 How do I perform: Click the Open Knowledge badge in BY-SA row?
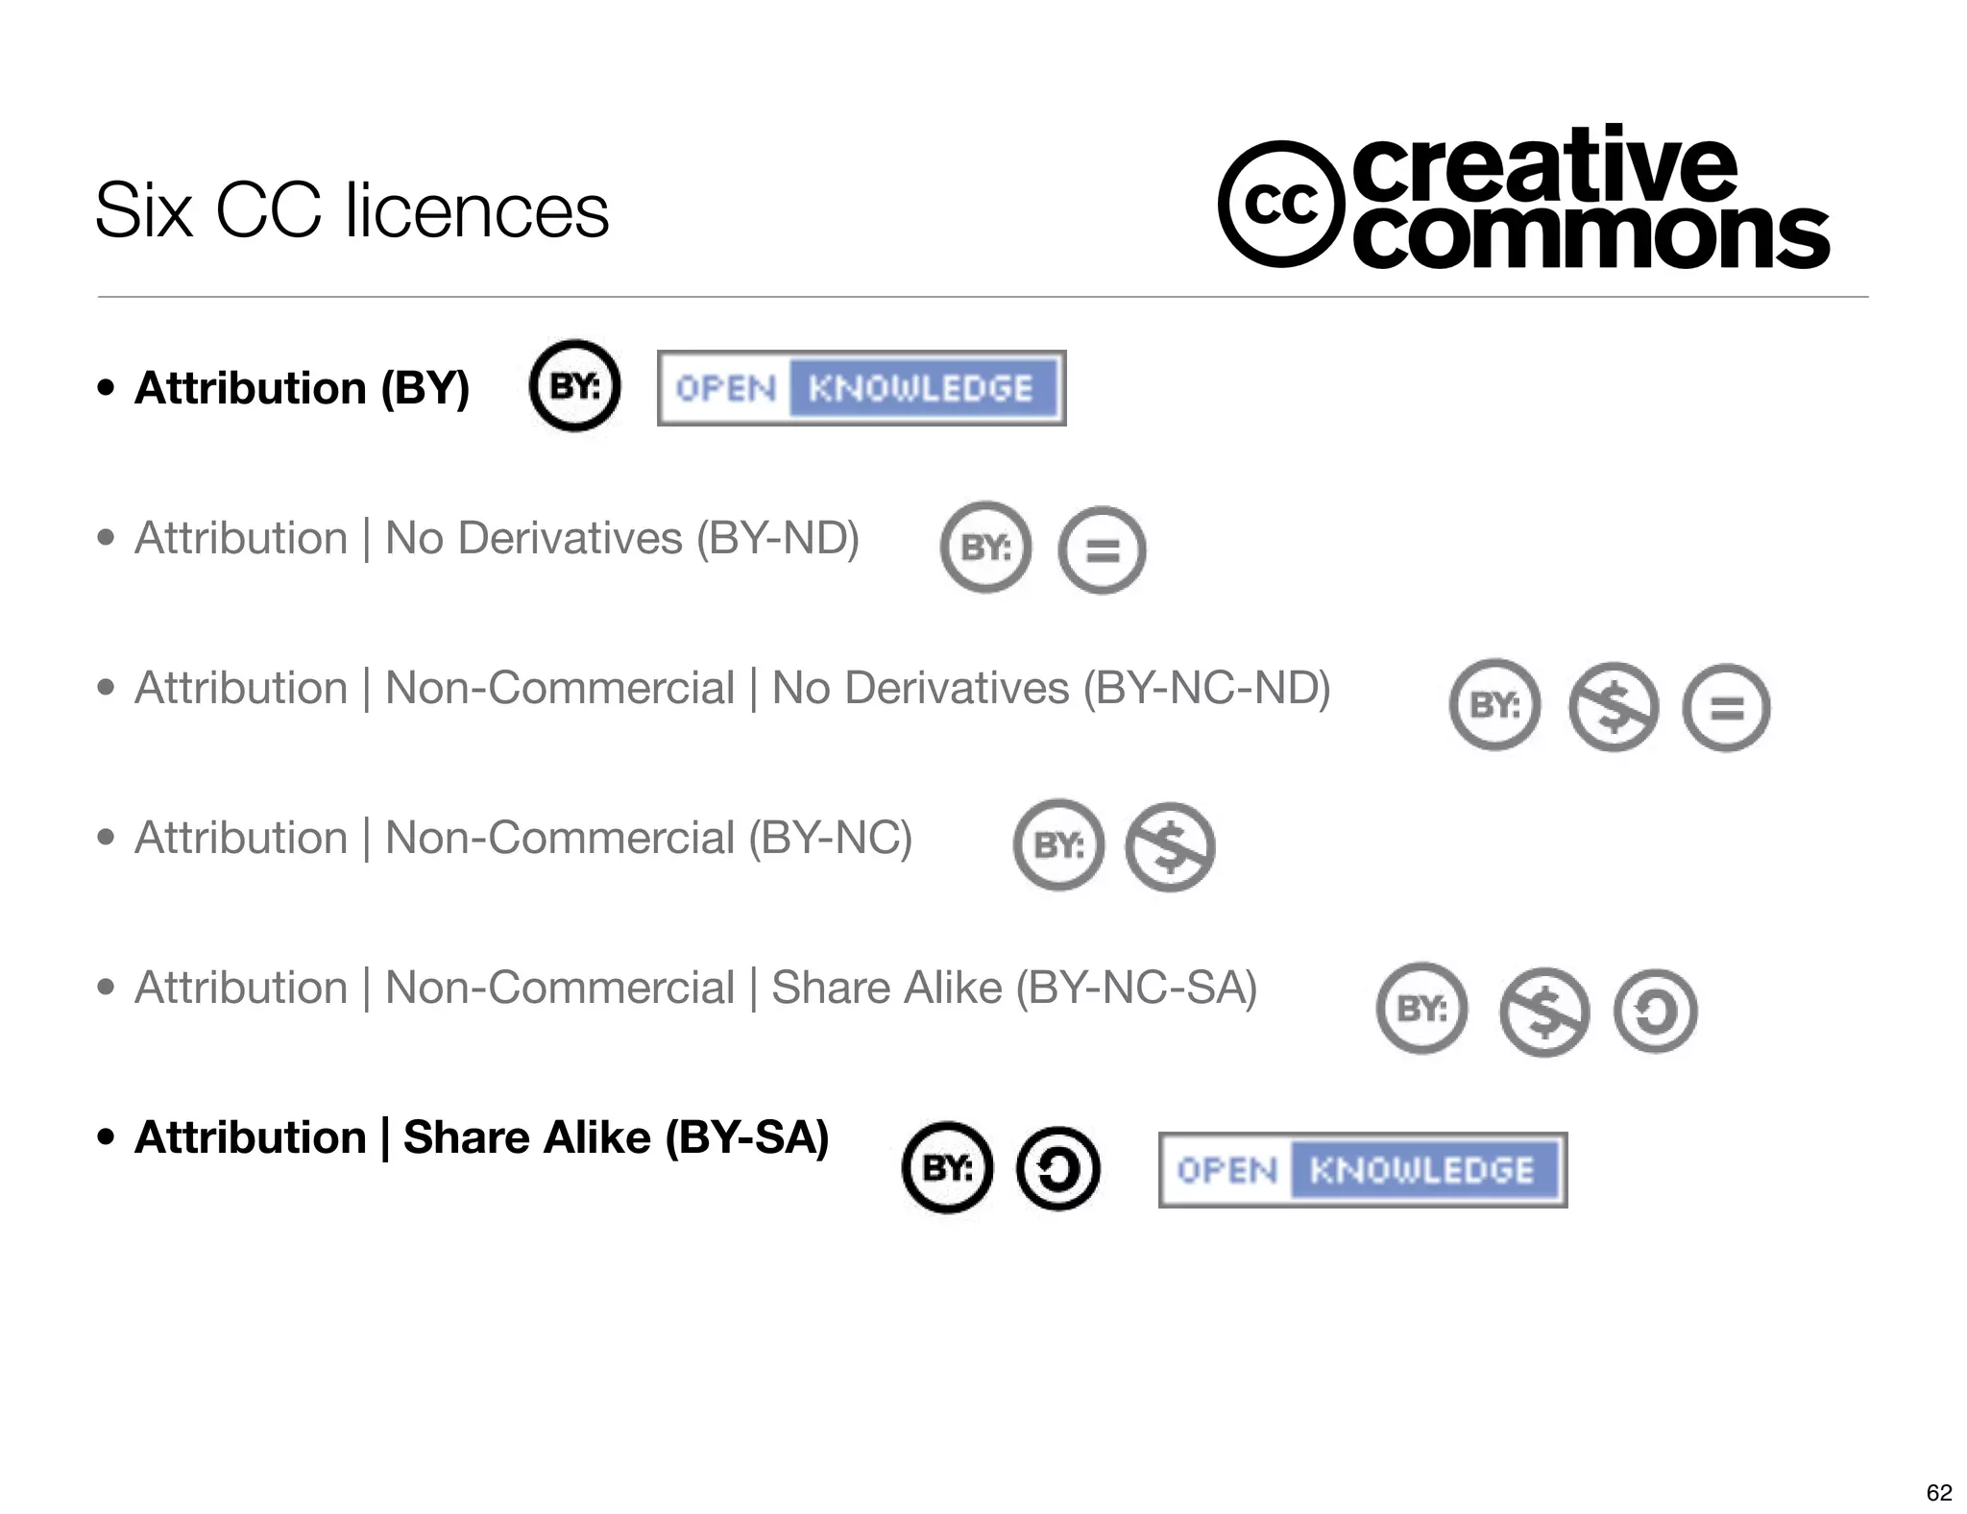1363,1170
